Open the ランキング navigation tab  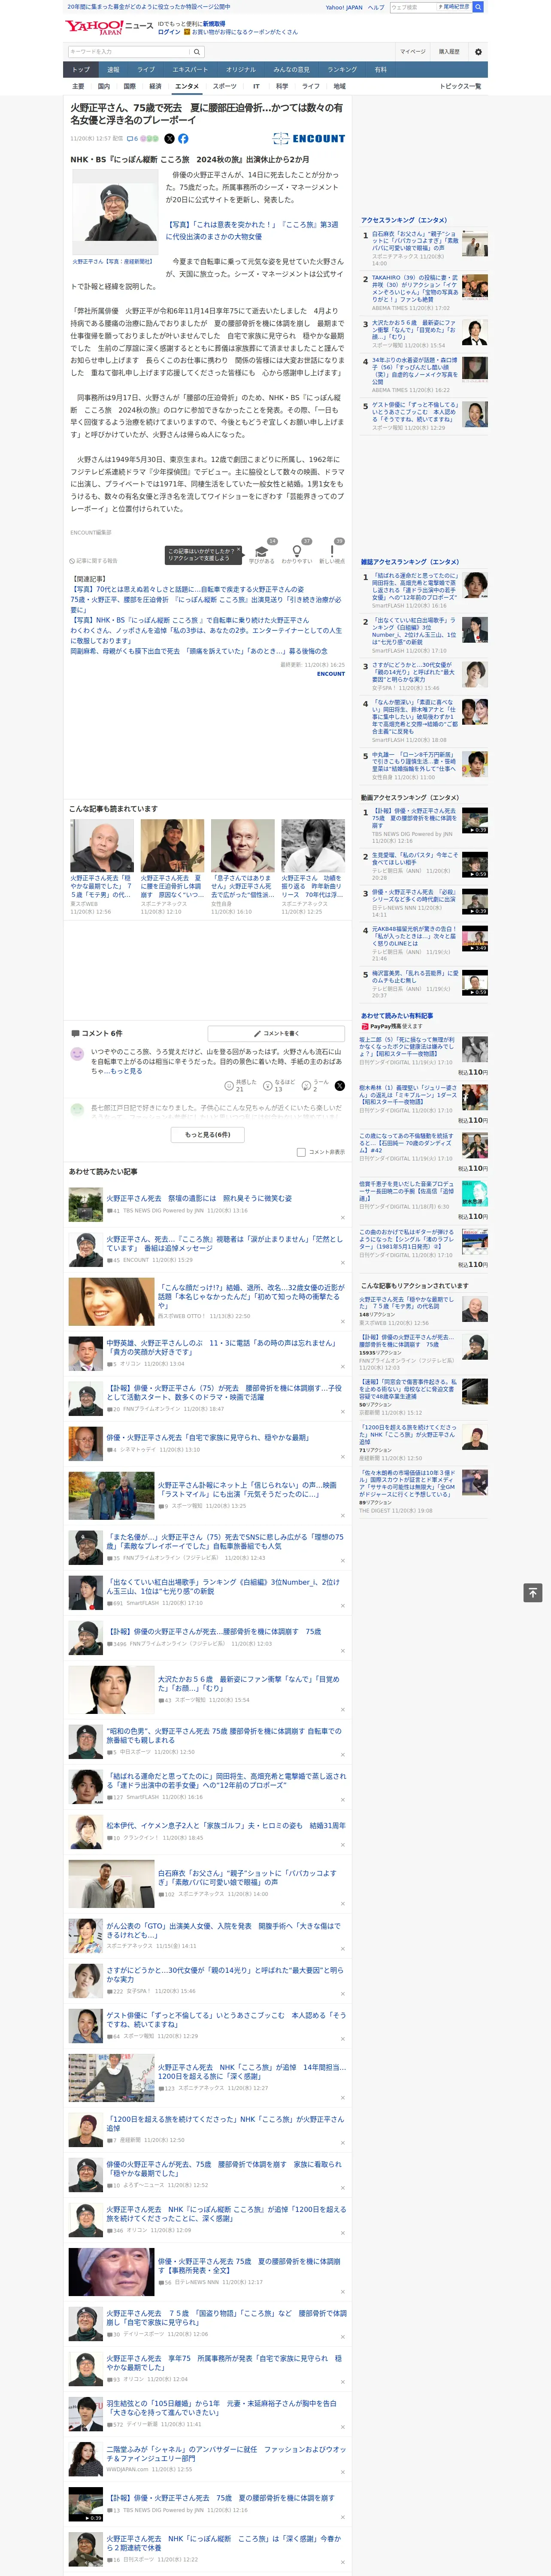[x=342, y=70]
